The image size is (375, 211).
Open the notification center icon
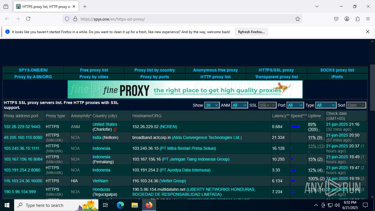tap(365, 205)
